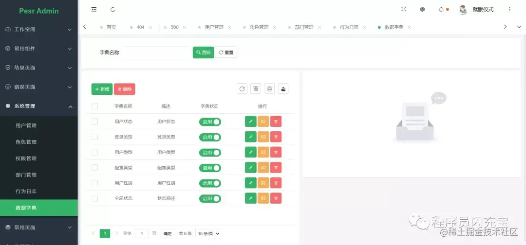This screenshot has width=526, height=245.
Task: Disable the 全局状态 dictionary switch
Action: tap(210, 198)
